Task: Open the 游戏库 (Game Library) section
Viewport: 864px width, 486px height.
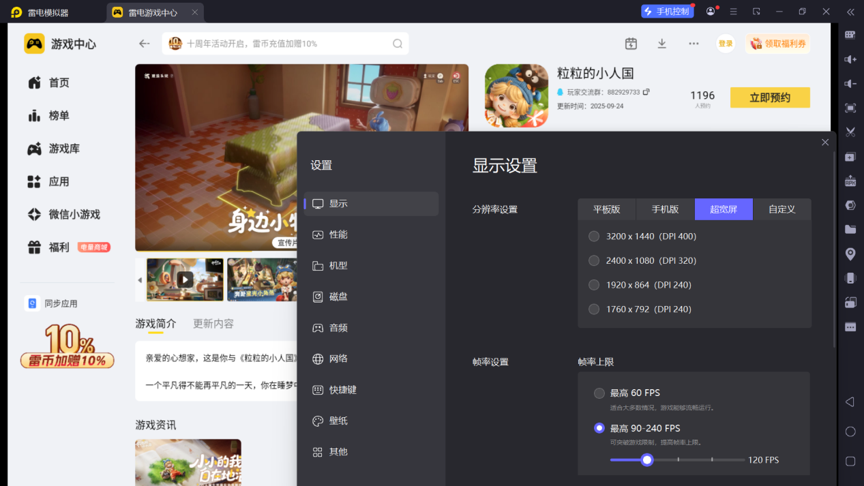Action: tap(65, 149)
